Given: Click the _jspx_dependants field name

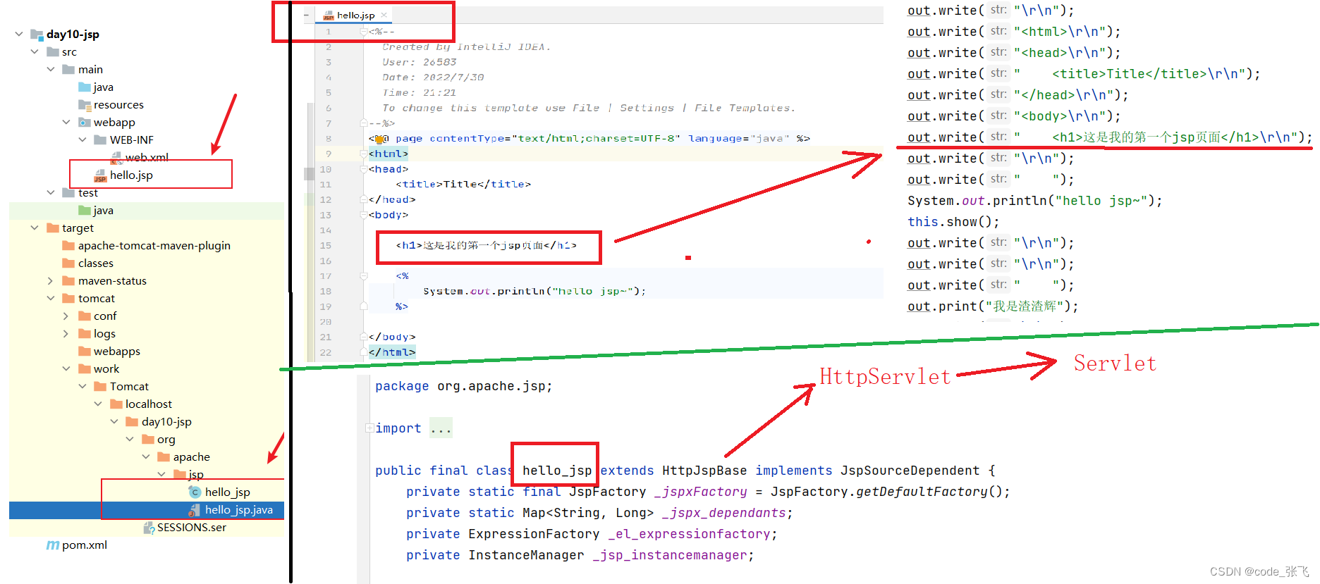Looking at the screenshot, I should [723, 513].
